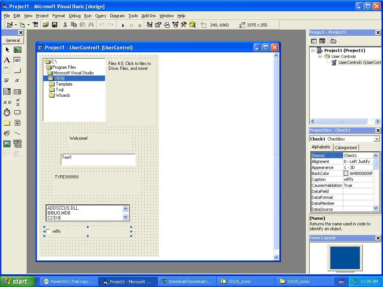The height and width of the screenshot is (287, 383).
Task: Select the TextBox tool in the toolbox
Action: click(x=17, y=60)
